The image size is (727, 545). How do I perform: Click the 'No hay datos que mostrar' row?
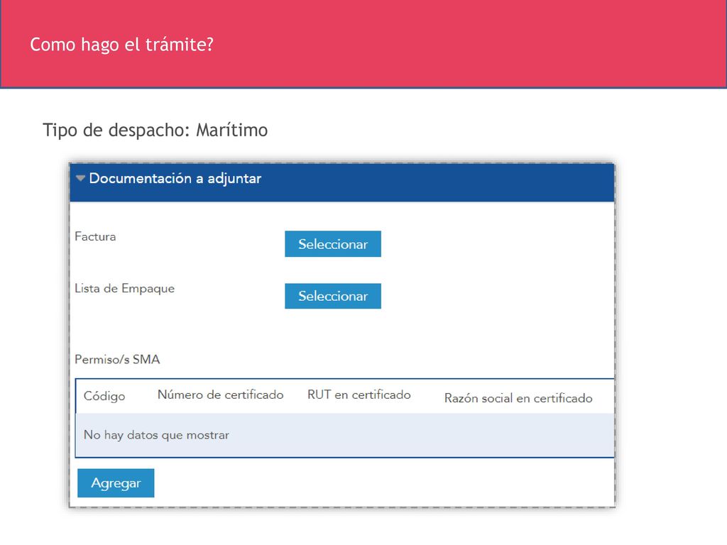coord(345,435)
